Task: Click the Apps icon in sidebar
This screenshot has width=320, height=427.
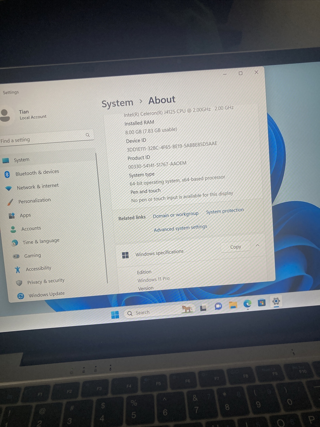Action: (x=12, y=216)
